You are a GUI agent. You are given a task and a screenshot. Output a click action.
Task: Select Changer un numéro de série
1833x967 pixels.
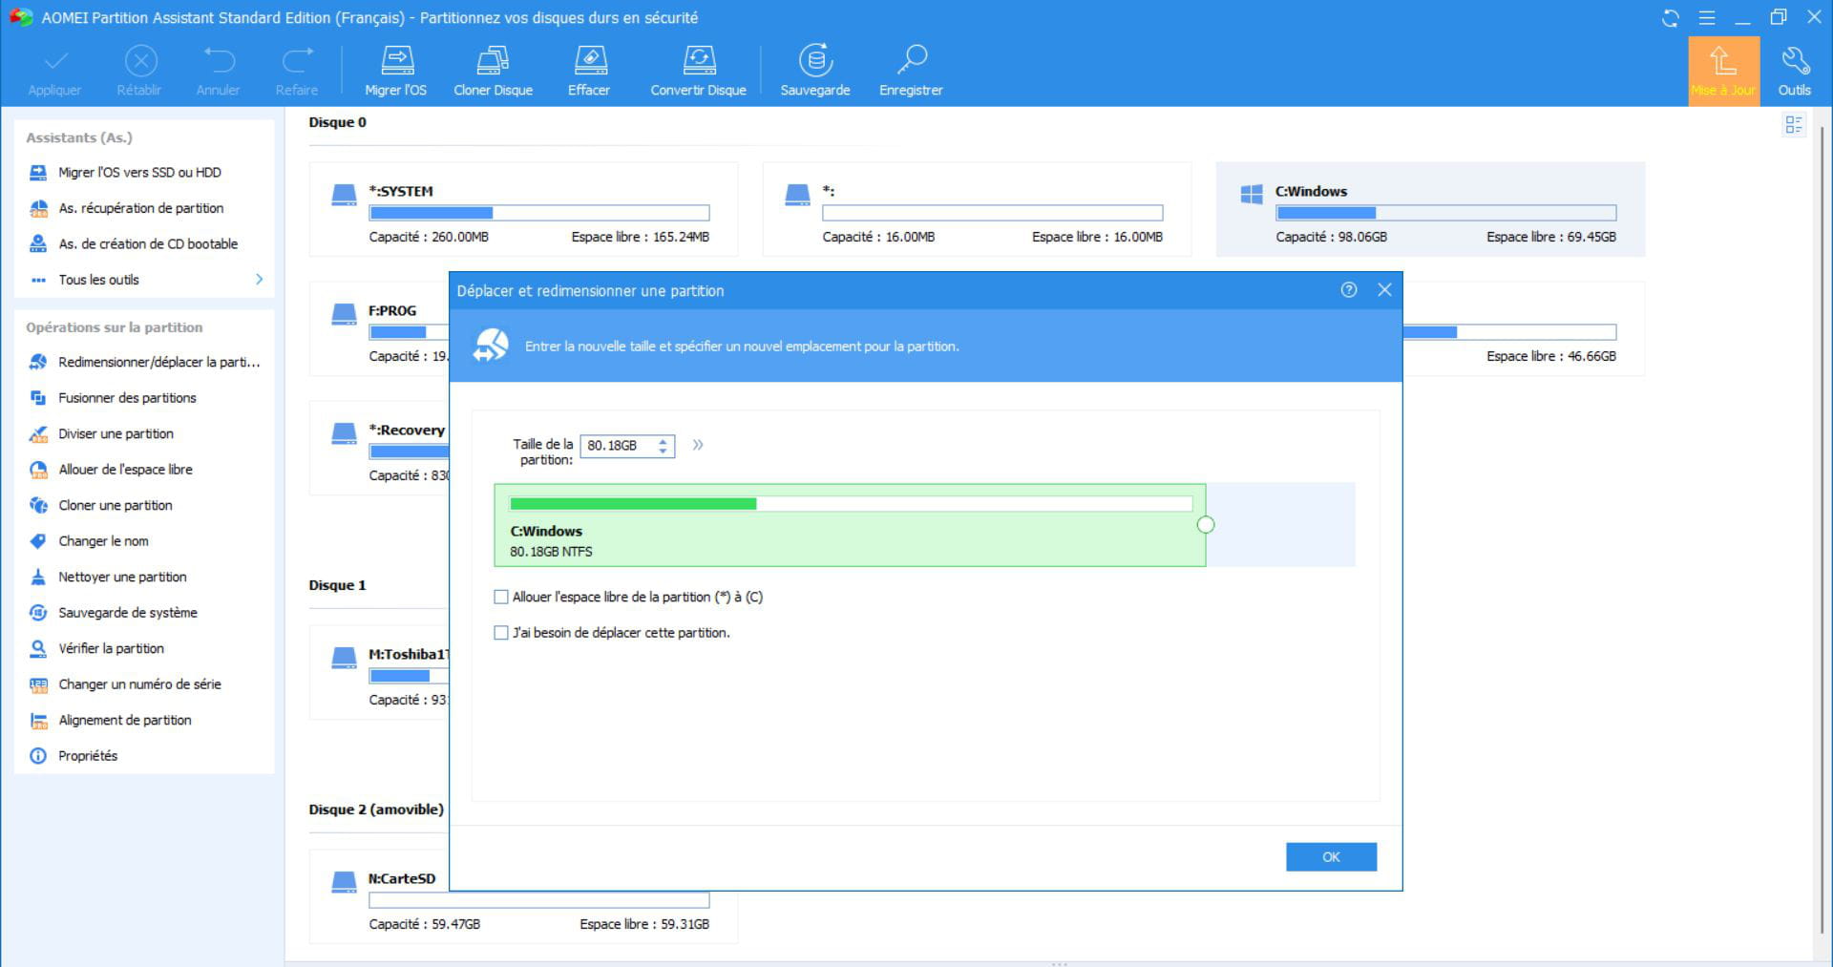pos(139,684)
